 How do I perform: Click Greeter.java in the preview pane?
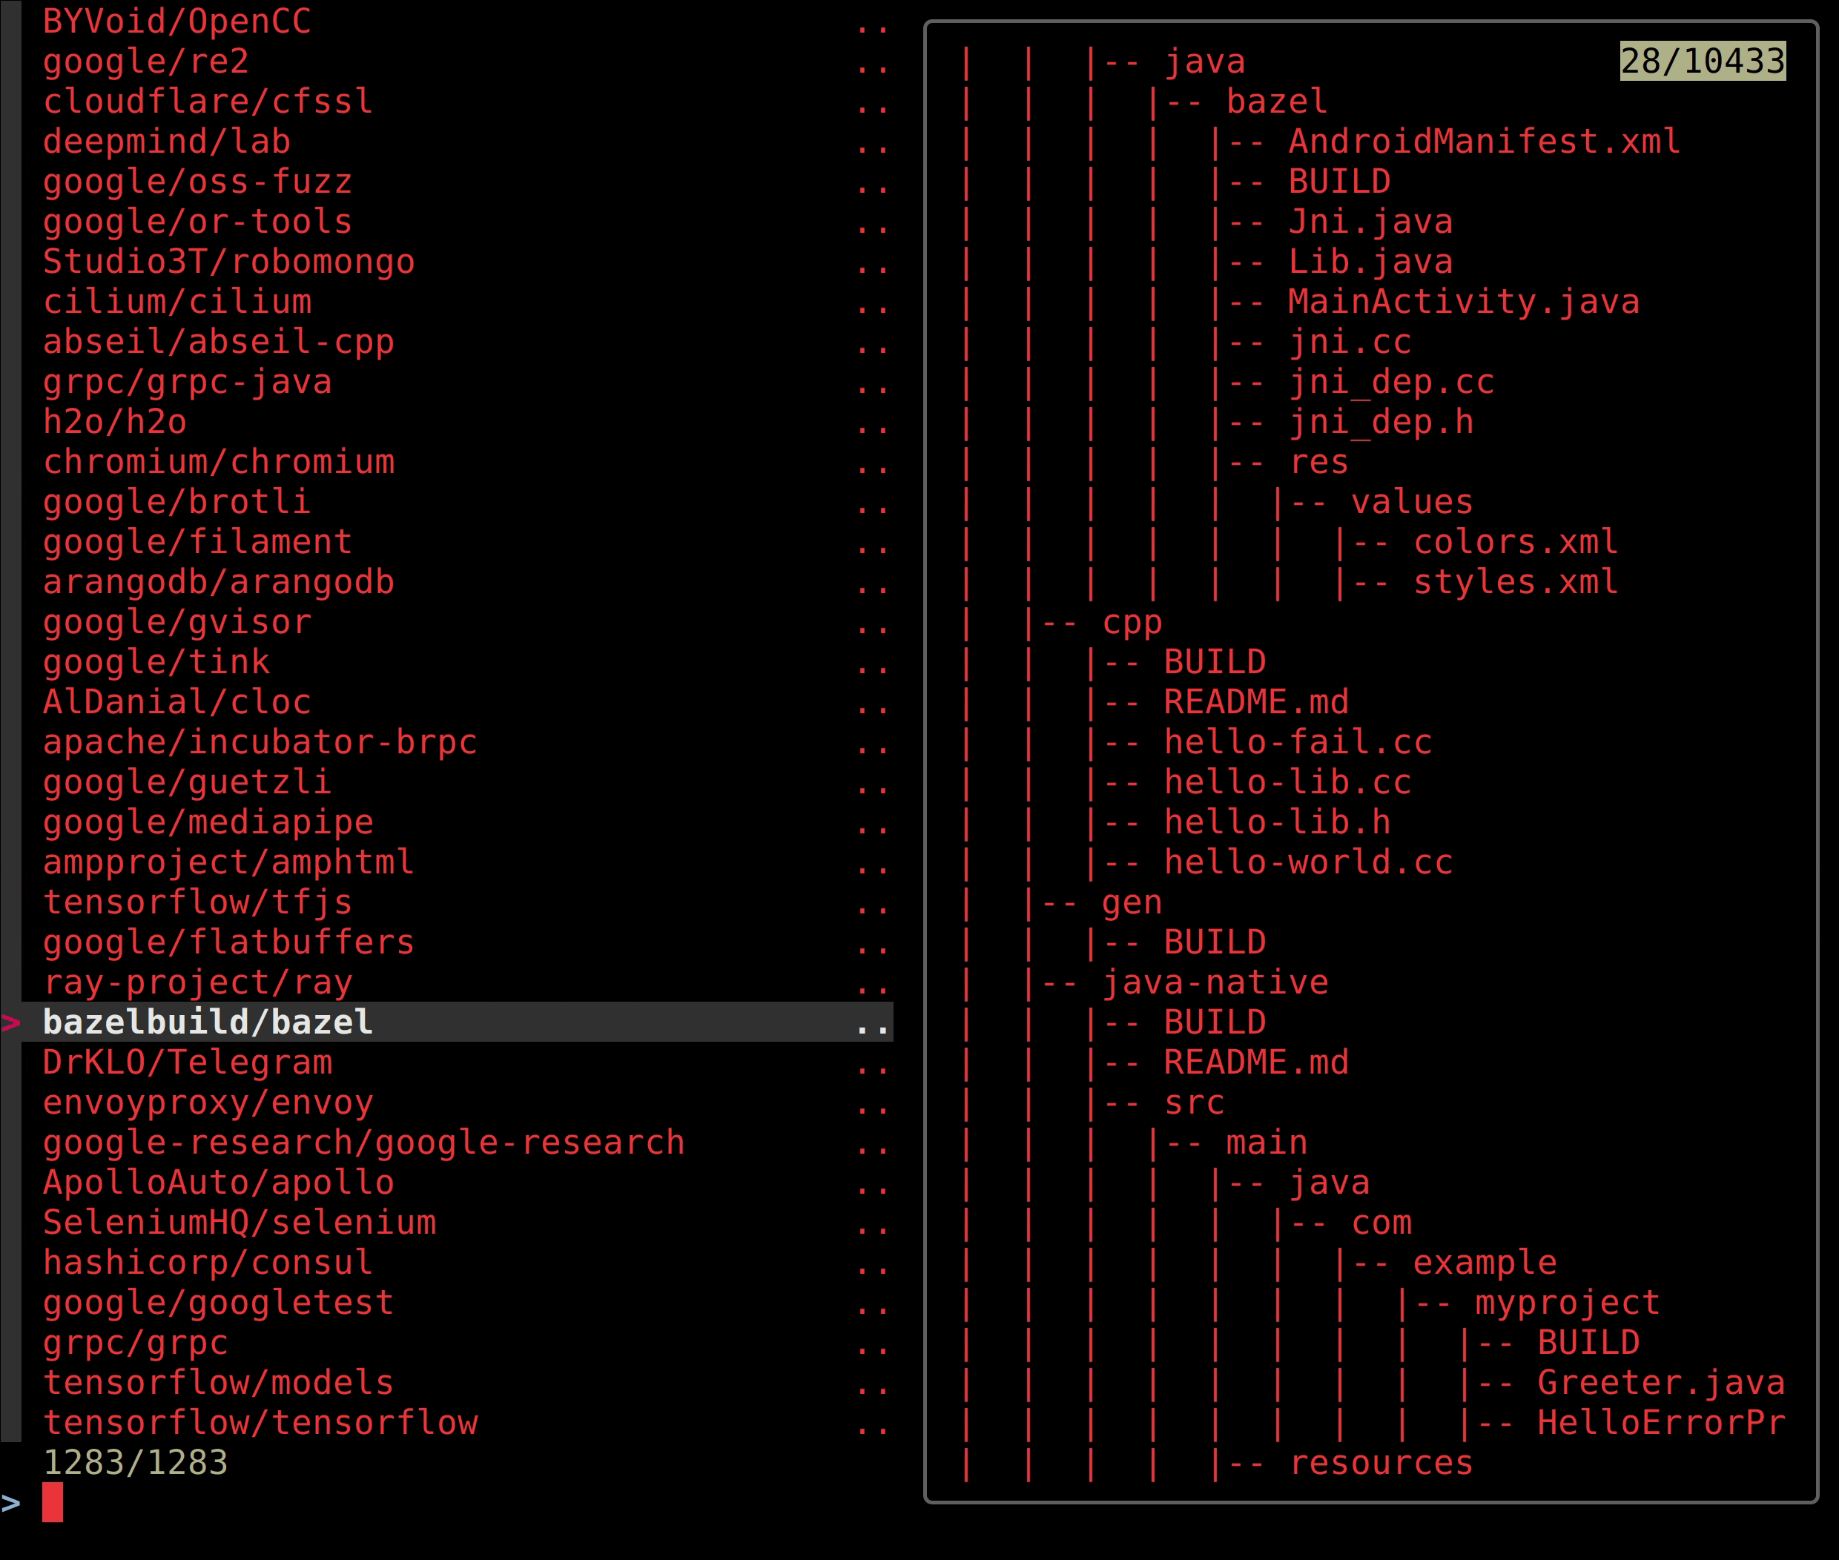1660,1383
